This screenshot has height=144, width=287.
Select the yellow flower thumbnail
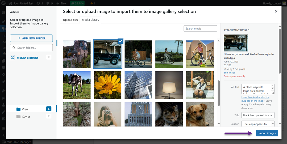pos(107,85)
